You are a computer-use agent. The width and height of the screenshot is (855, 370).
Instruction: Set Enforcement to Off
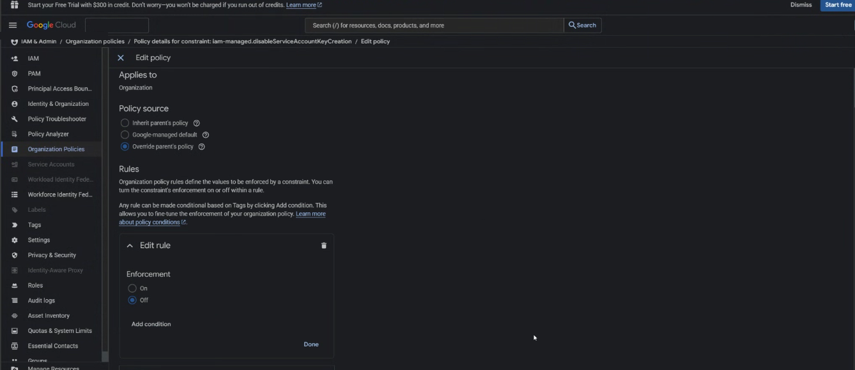point(132,300)
